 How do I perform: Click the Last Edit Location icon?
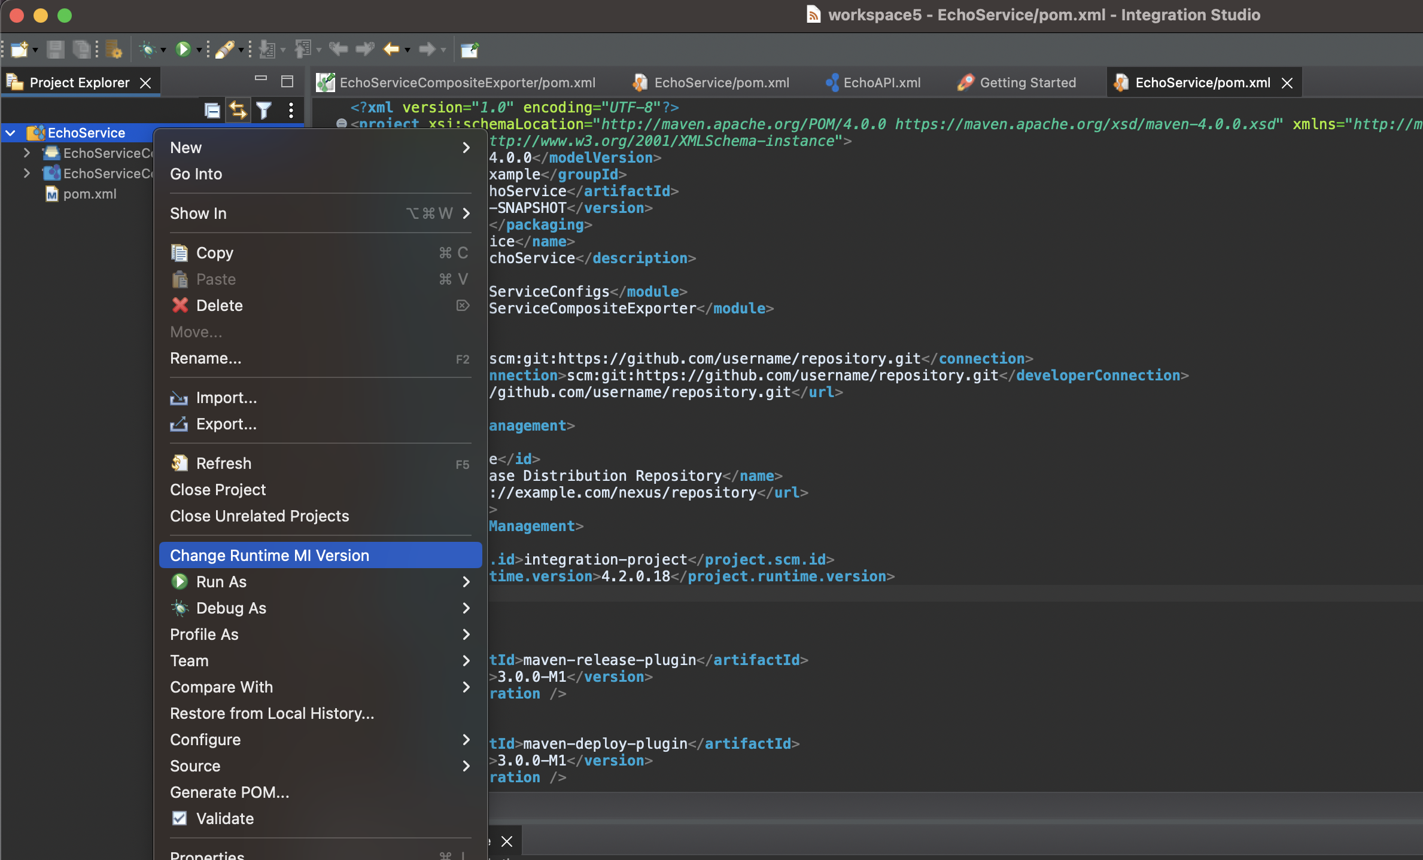tap(338, 49)
